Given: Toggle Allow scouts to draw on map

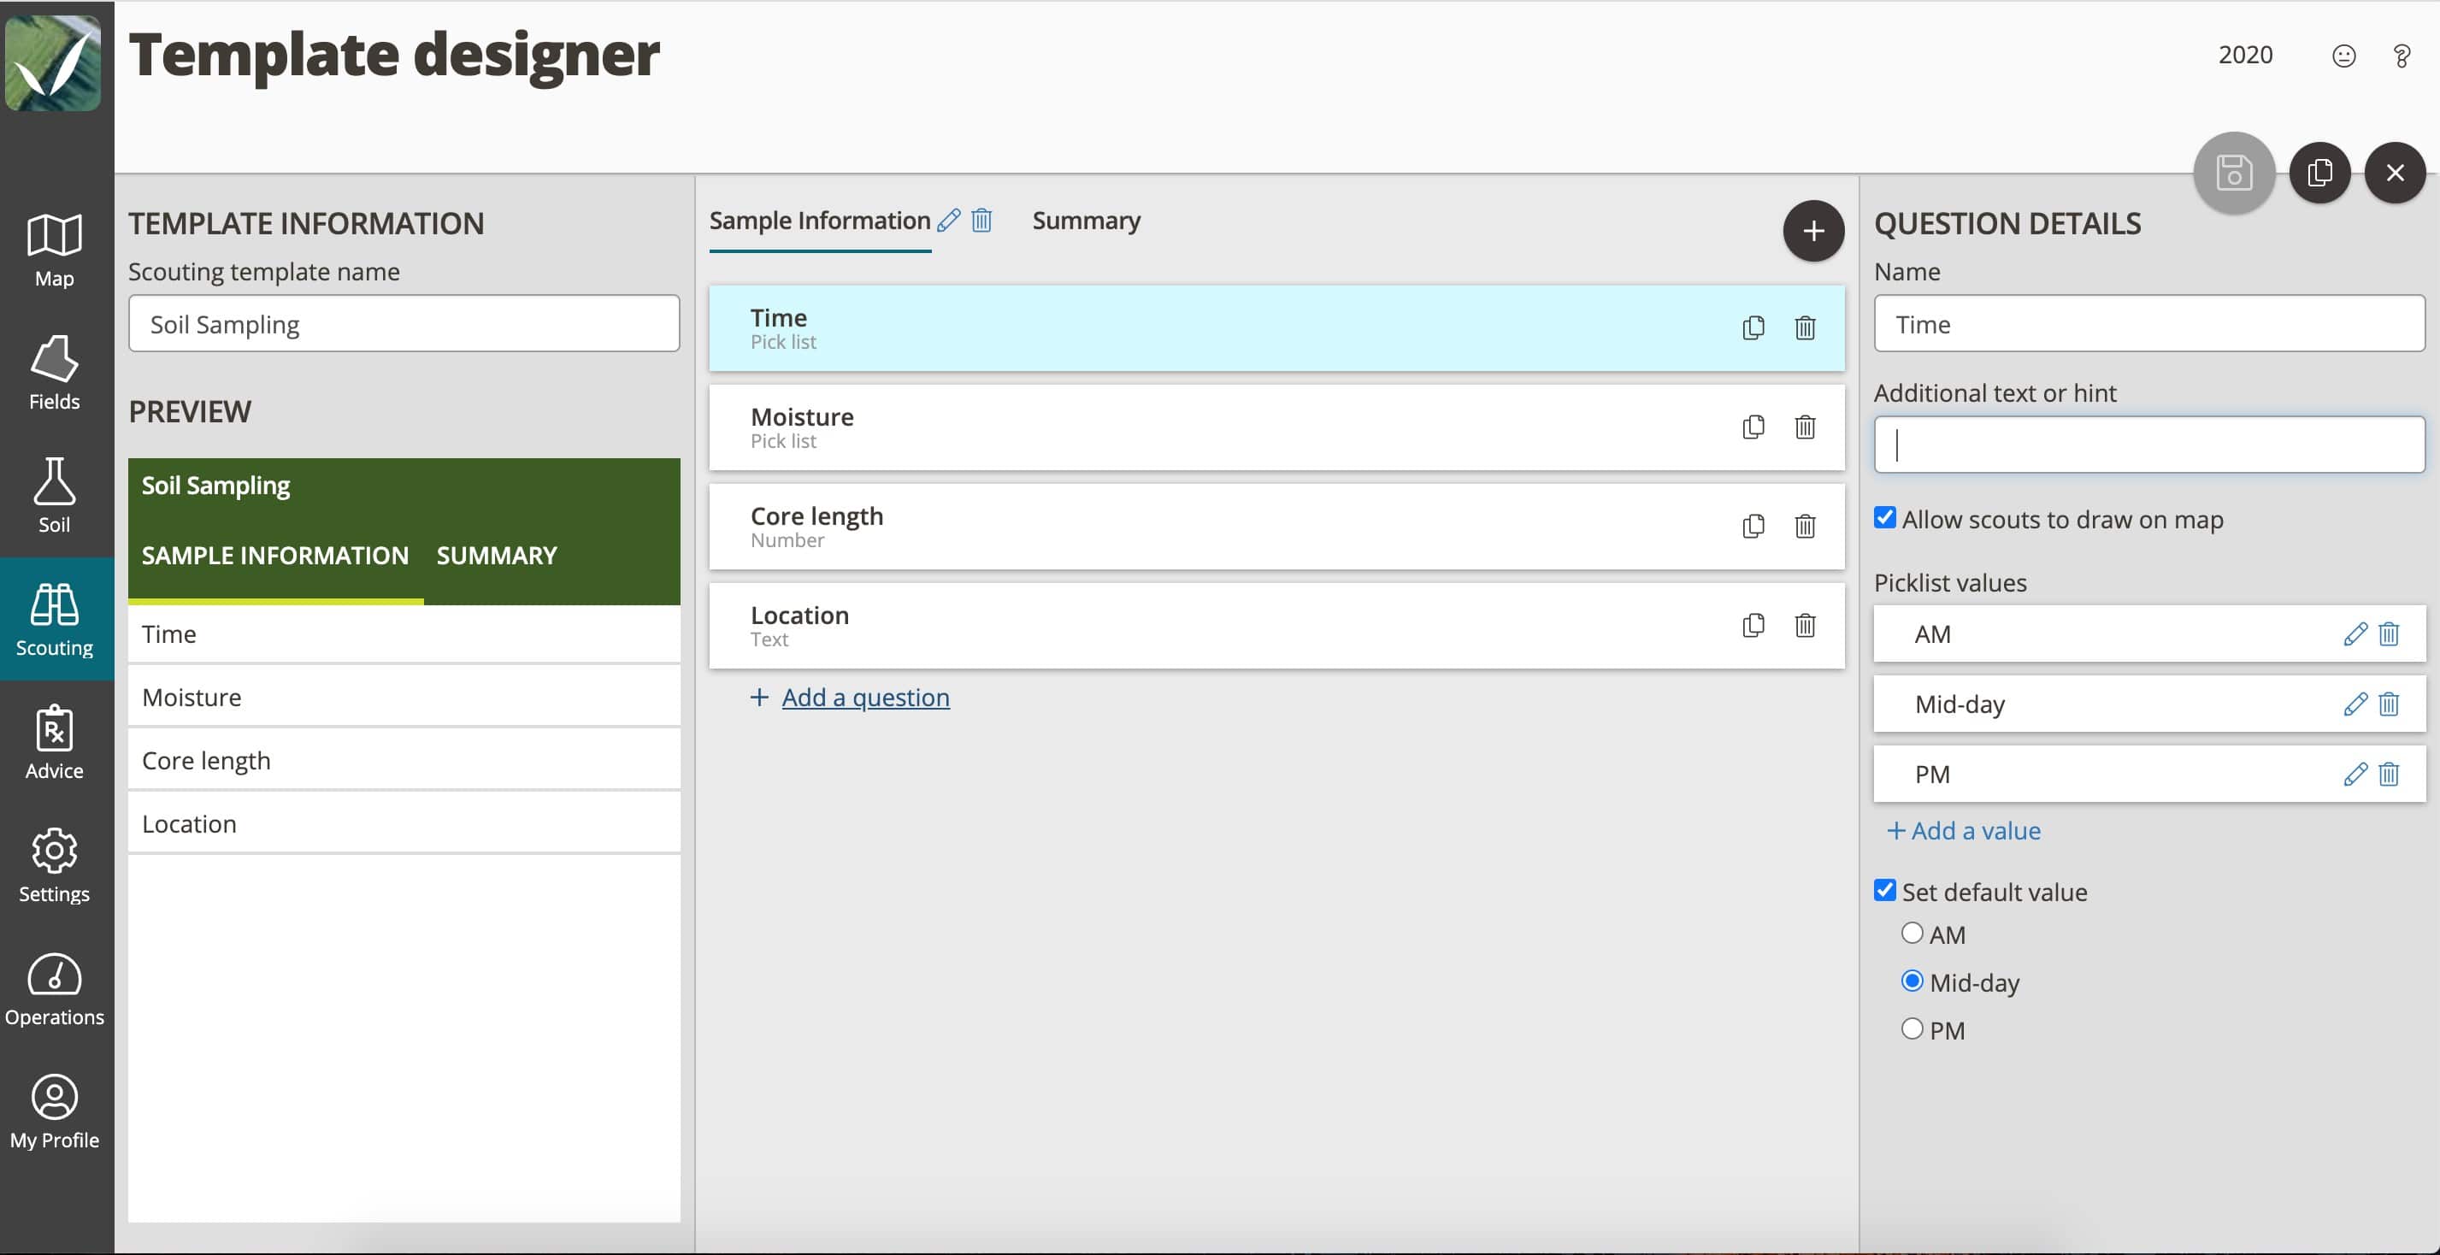Looking at the screenshot, I should 1885,519.
